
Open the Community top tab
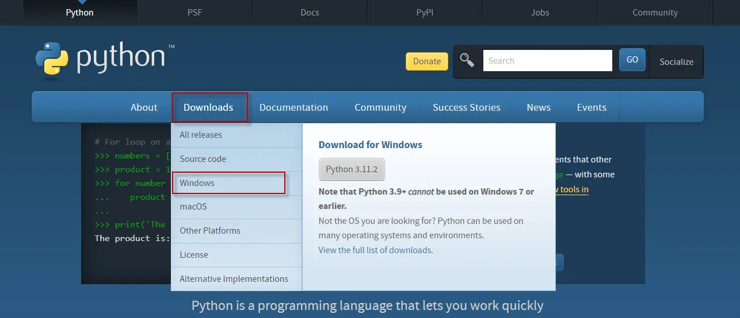click(x=655, y=12)
